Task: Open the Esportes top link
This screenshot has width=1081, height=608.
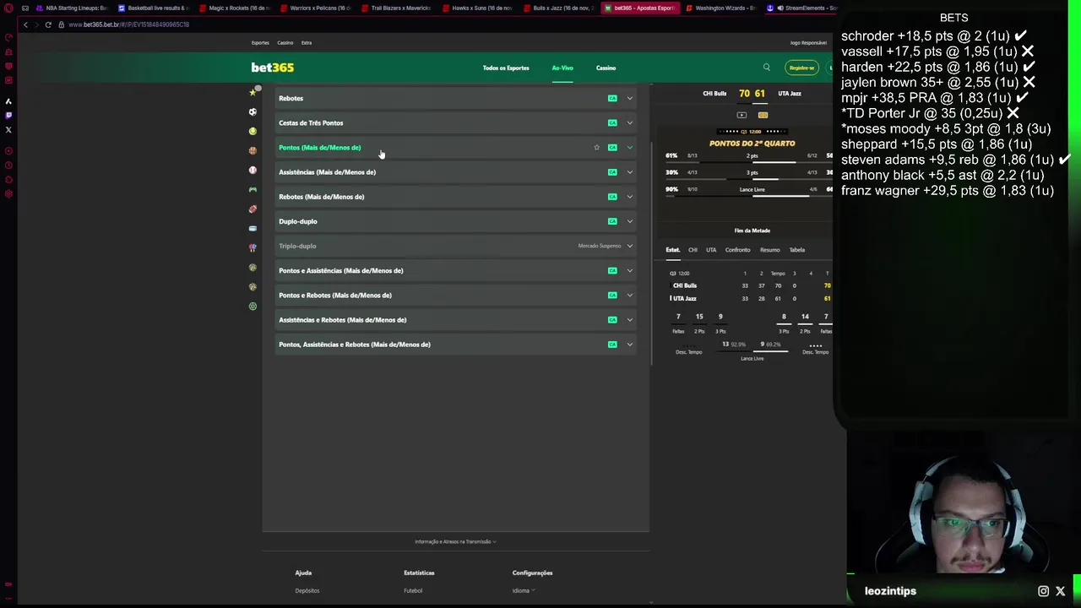Action: 260,43
